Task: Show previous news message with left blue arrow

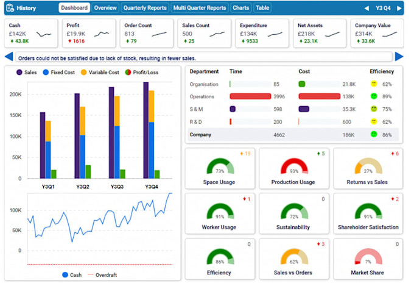Action: click(x=9, y=57)
